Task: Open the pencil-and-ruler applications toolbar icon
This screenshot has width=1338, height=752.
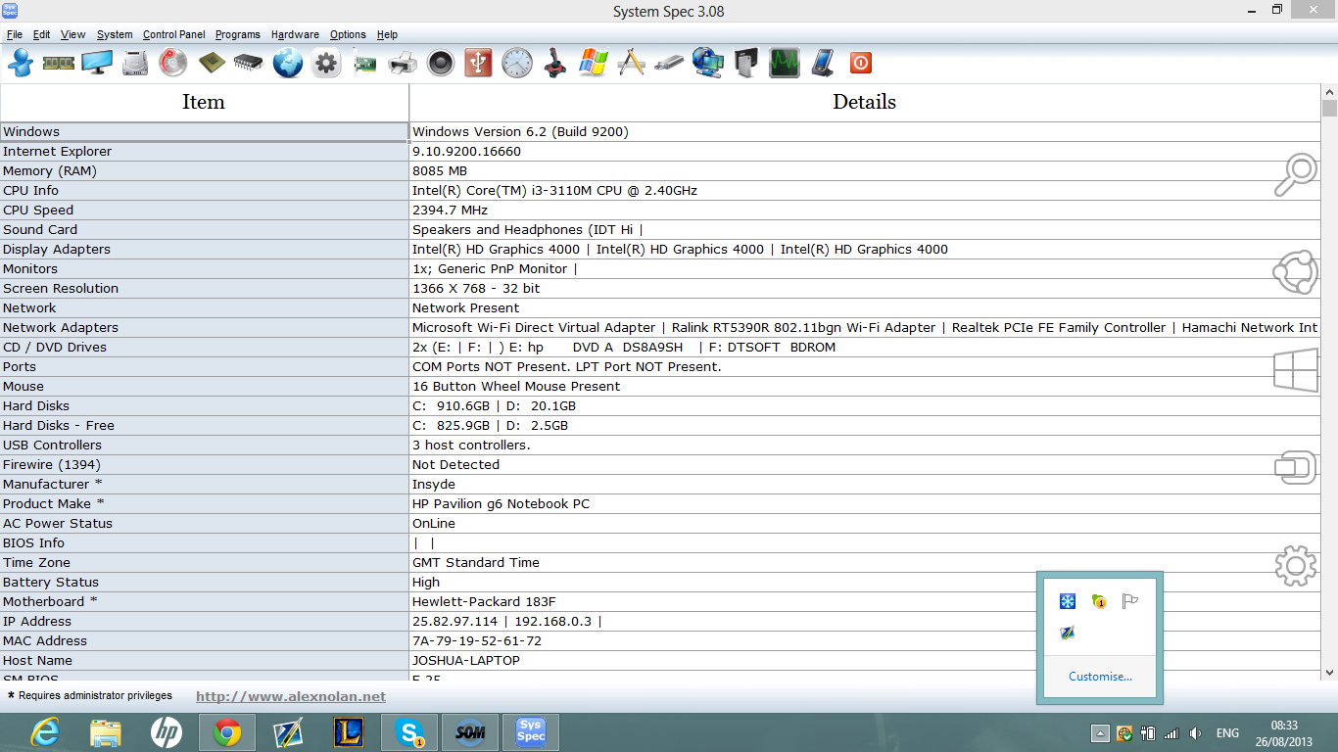Action: tap(632, 64)
